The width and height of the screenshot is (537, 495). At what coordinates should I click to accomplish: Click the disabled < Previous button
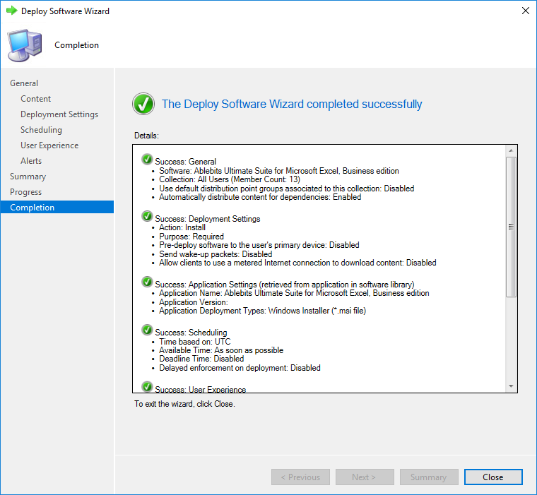(300, 477)
